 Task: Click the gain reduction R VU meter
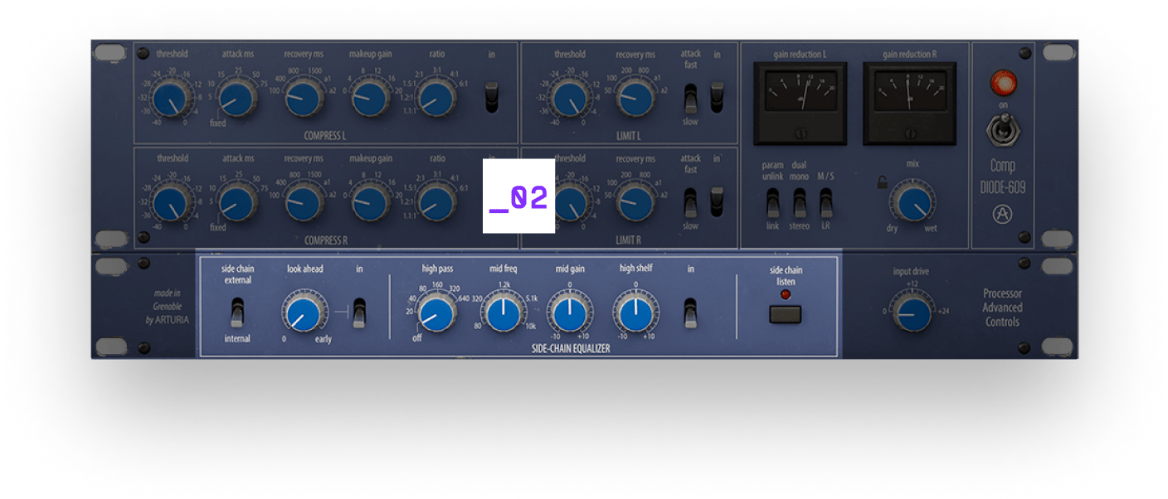tap(910, 103)
